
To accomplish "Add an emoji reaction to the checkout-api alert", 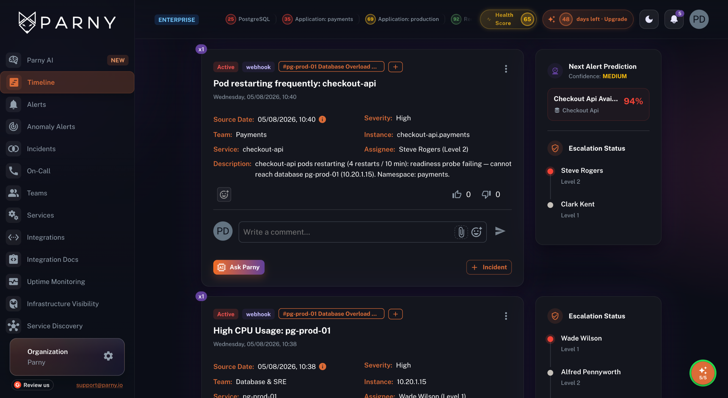I will [224, 194].
